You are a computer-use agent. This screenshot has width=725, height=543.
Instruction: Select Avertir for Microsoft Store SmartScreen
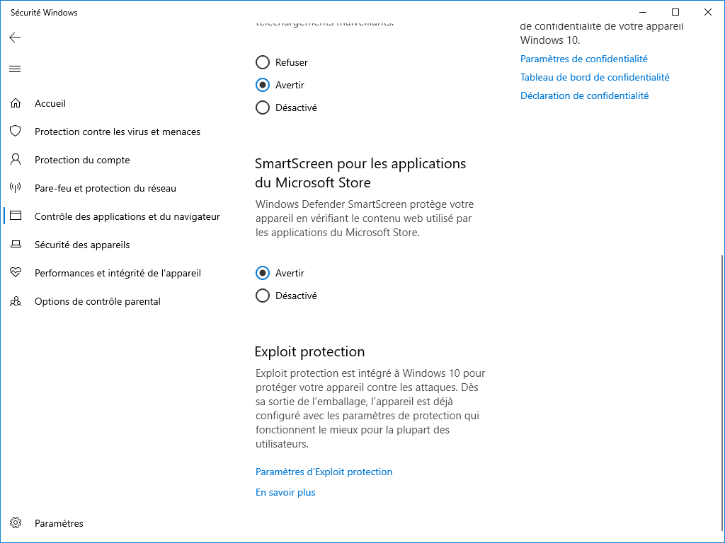pos(263,273)
